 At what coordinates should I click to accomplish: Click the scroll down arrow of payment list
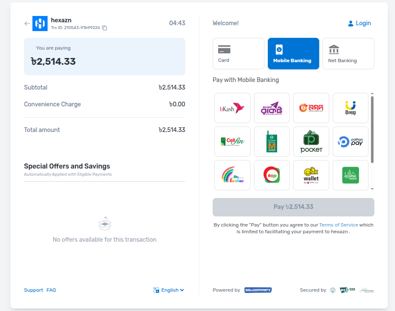tap(372, 189)
